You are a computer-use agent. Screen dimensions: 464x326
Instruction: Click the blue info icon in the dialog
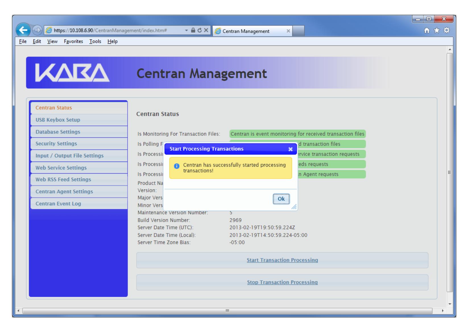point(177,166)
